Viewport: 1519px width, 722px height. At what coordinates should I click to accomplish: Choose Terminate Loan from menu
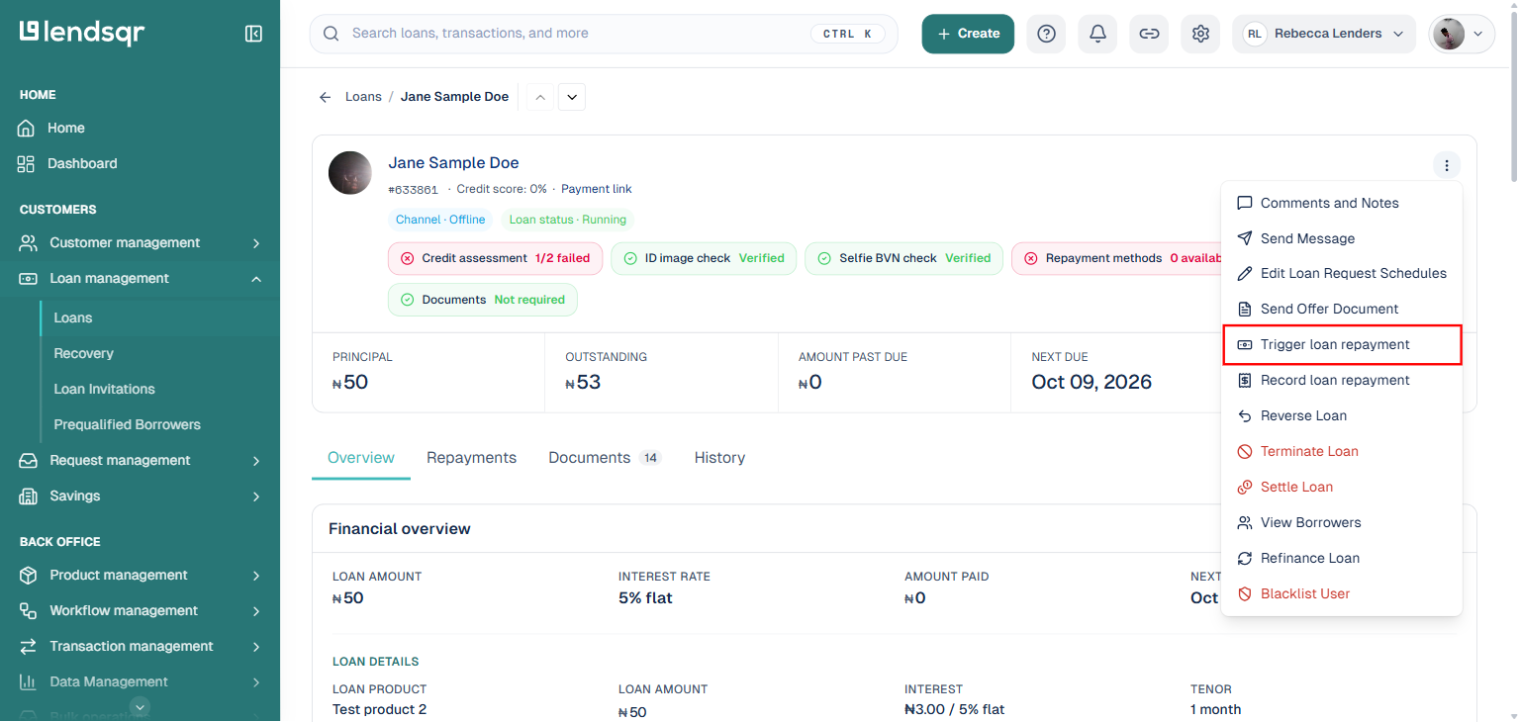1342,451
